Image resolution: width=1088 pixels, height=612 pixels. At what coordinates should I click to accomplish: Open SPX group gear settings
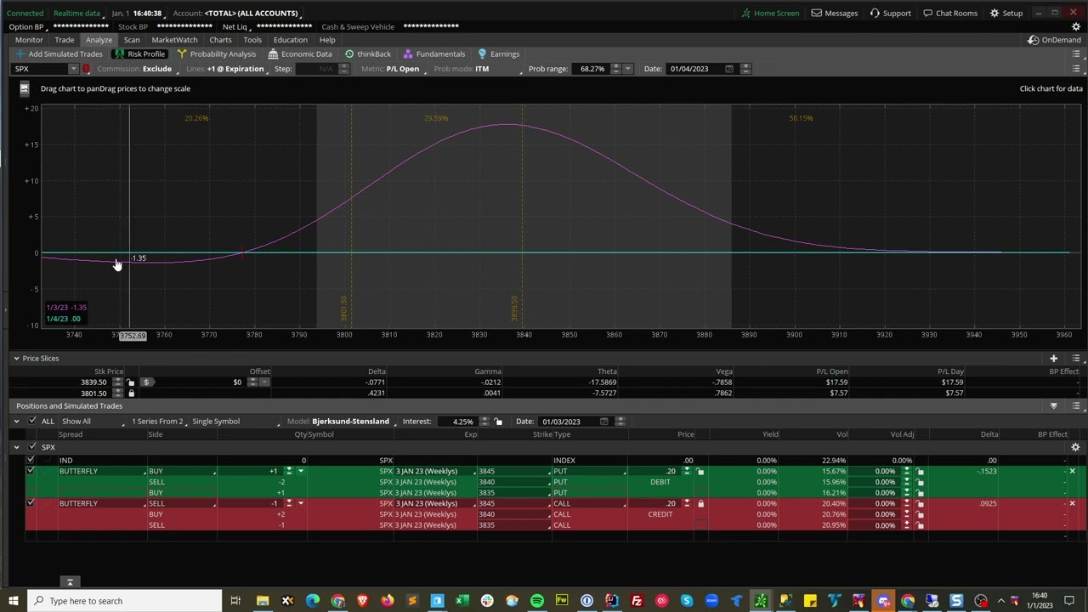1075,447
